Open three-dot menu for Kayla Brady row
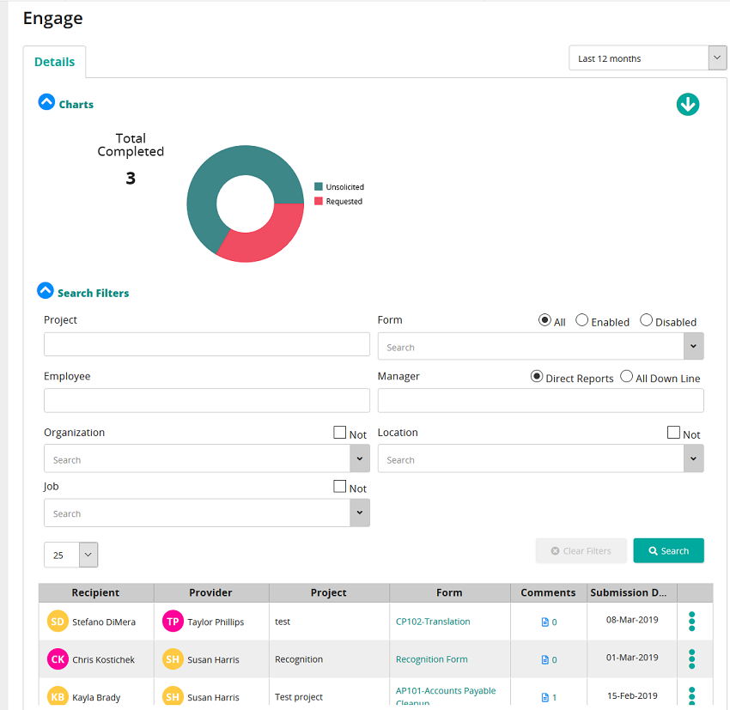Image resolution: width=730 pixels, height=710 pixels. (x=692, y=696)
